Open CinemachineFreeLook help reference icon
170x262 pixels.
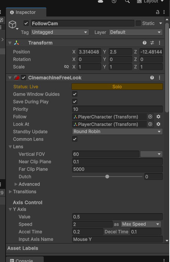(x=152, y=78)
